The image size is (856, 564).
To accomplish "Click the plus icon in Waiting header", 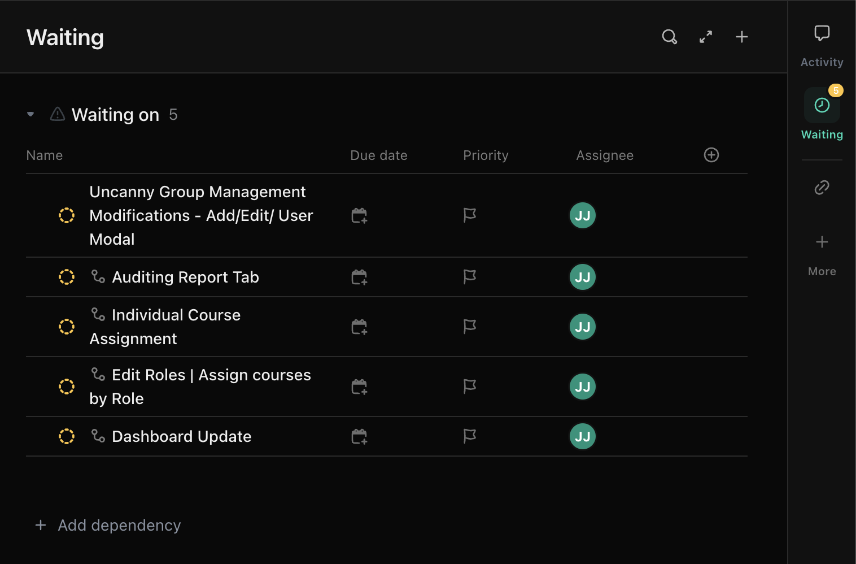I will tap(742, 37).
